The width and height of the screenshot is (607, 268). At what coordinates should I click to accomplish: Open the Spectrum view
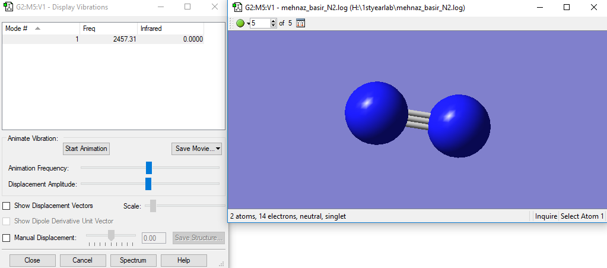pyautogui.click(x=133, y=260)
